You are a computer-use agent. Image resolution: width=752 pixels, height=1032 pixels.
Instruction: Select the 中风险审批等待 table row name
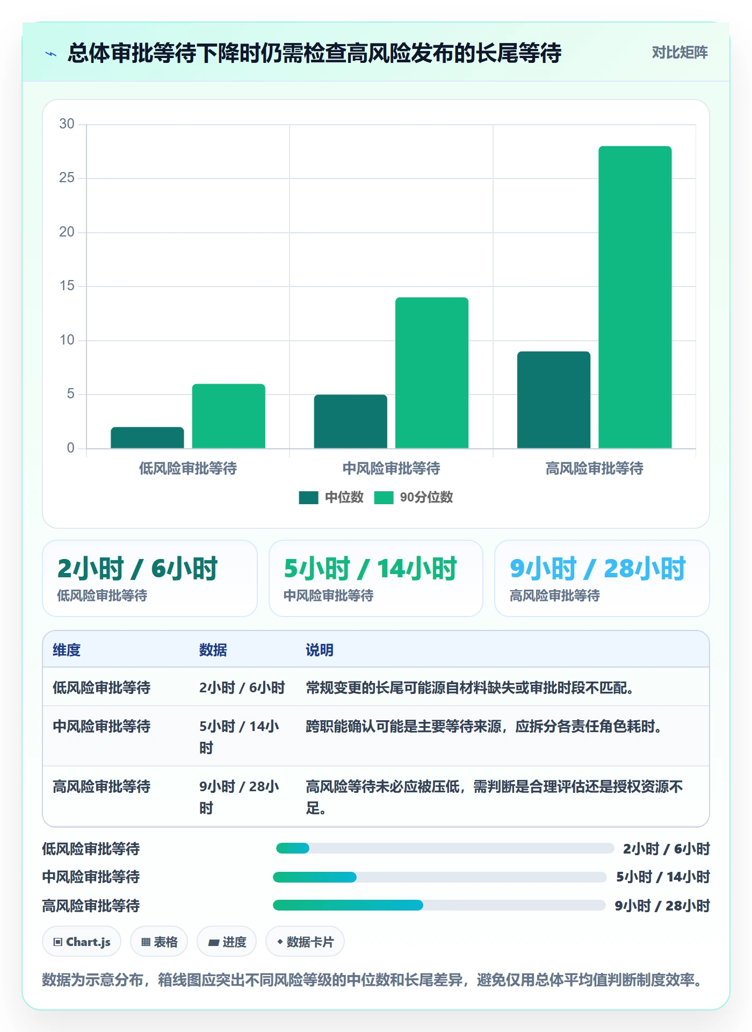point(102,726)
